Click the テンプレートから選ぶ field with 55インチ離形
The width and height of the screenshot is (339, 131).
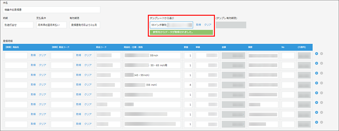tap(171, 25)
